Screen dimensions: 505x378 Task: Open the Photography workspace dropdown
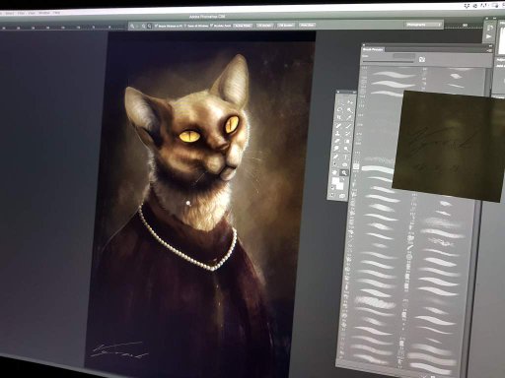pyautogui.click(x=423, y=25)
